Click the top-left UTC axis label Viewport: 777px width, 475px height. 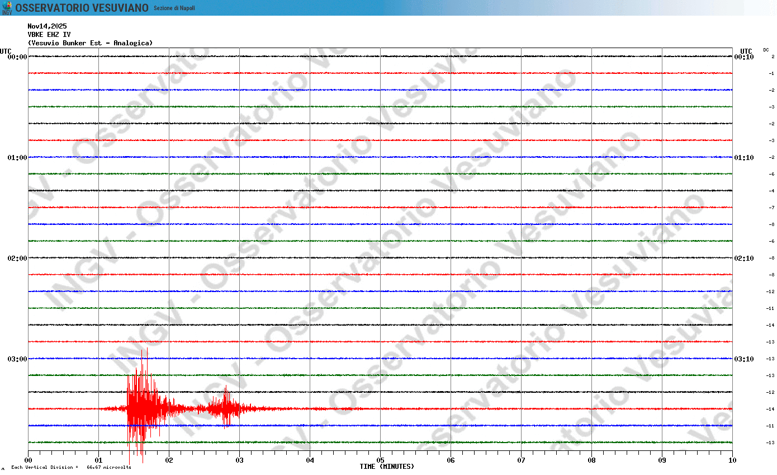[5, 51]
